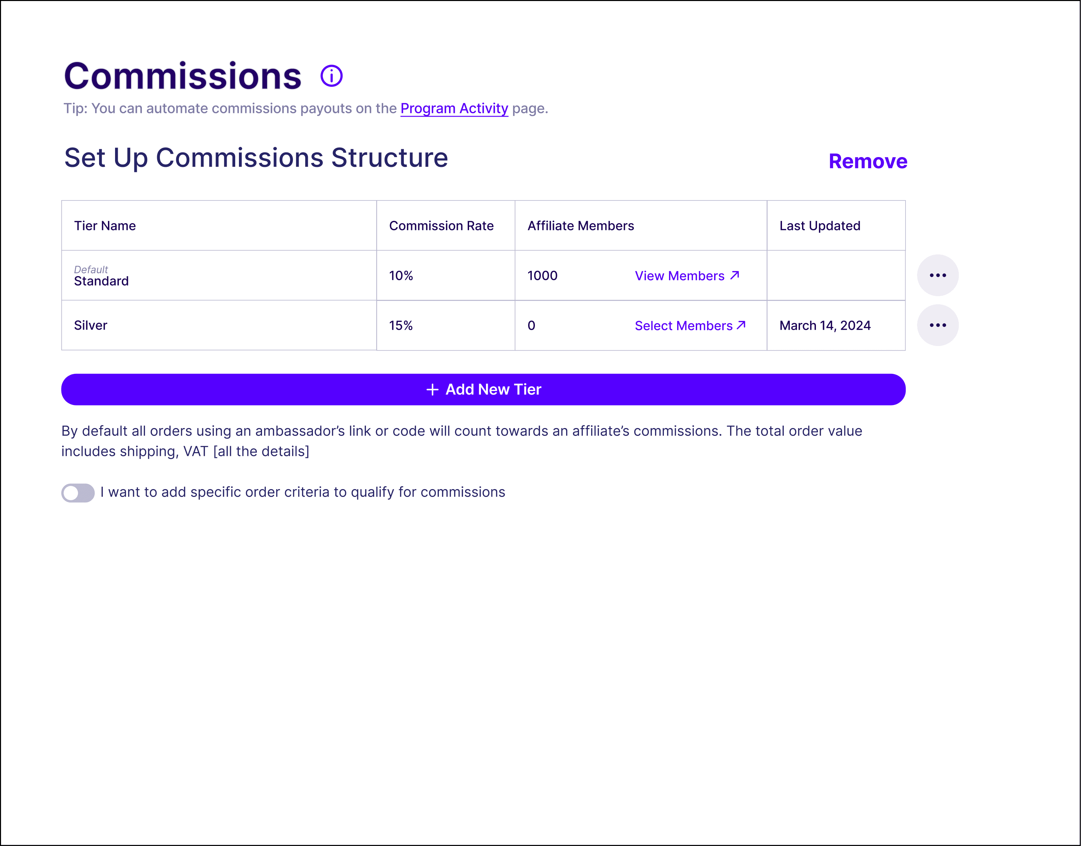Click the arrow icon beside Select Members
The width and height of the screenshot is (1081, 846).
741,325
